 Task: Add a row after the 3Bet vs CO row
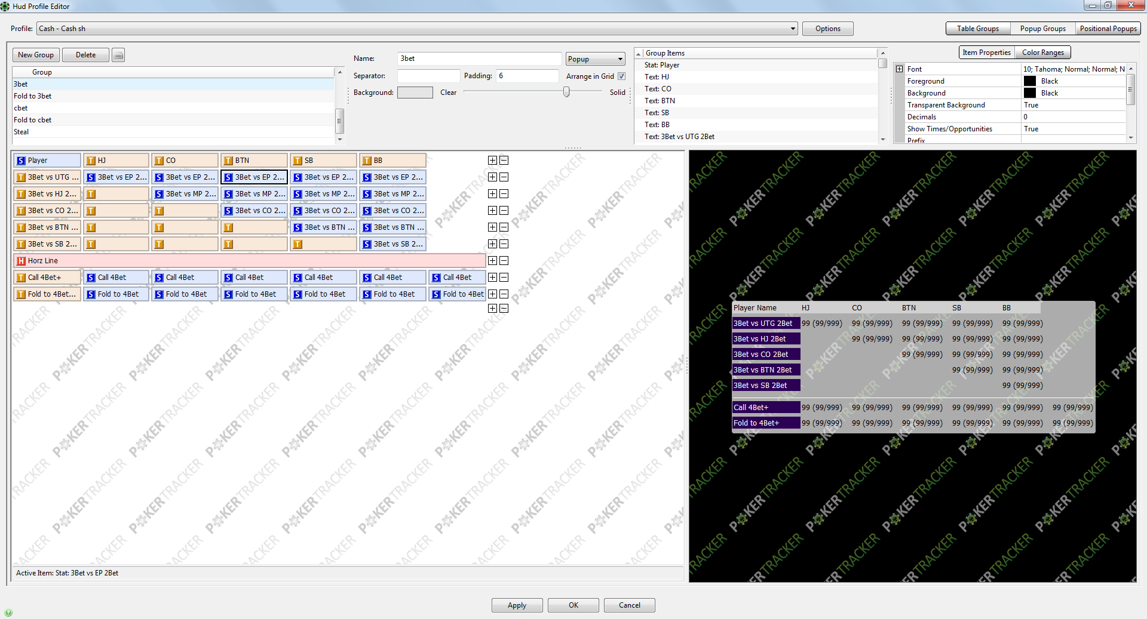coord(492,211)
